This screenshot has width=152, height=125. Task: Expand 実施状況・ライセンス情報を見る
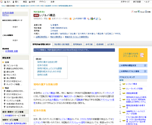pyautogui.click(x=77, y=37)
